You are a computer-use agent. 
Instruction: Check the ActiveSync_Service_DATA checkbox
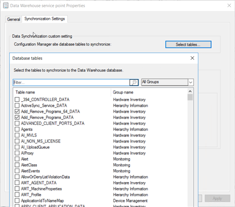pos(17,105)
